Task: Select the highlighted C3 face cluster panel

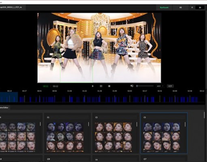Action: tap(164, 133)
